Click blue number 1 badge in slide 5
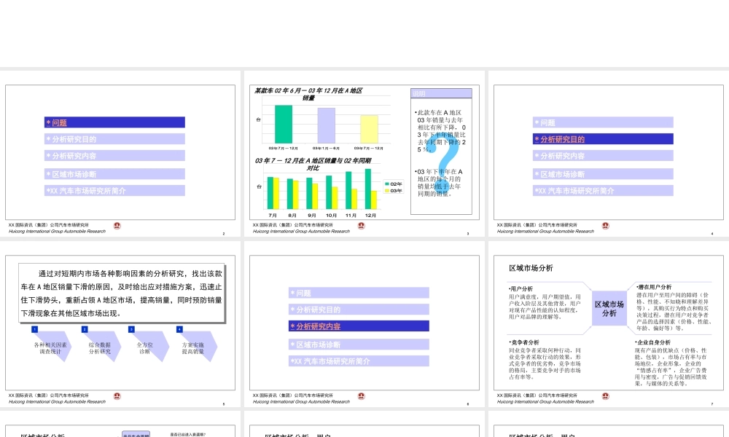Image resolution: width=729 pixels, height=437 pixels. pos(34,329)
